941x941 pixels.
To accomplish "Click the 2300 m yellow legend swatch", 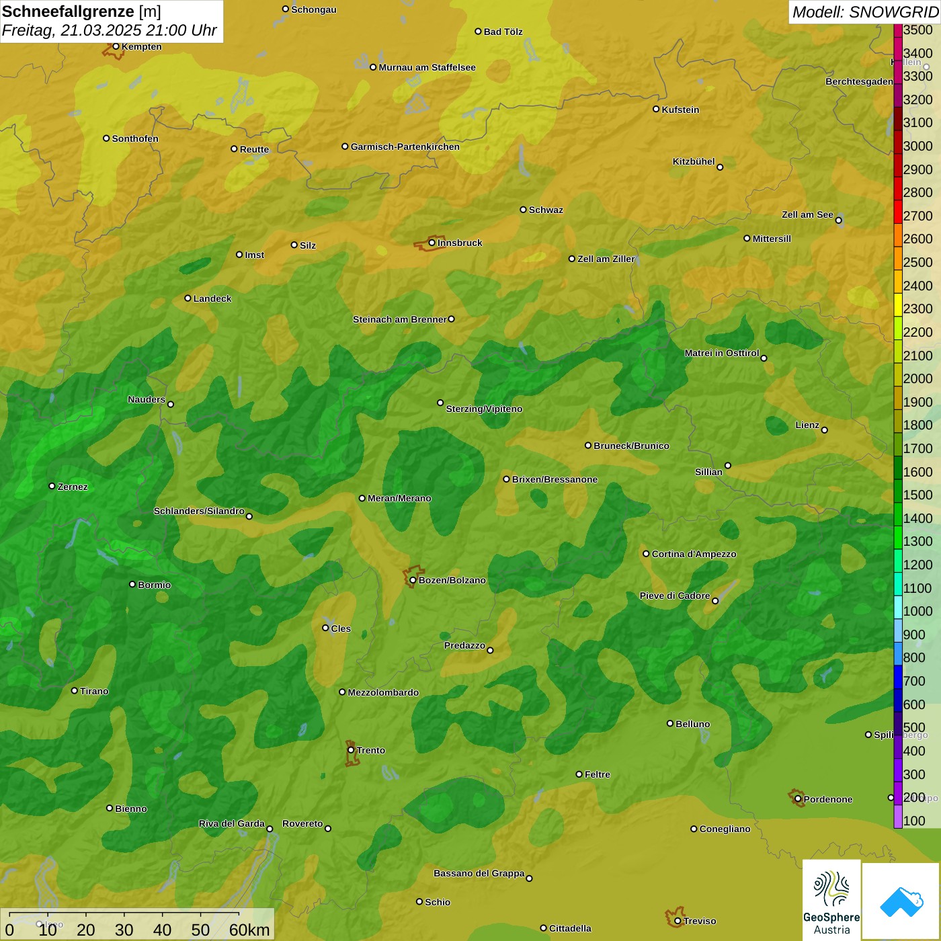I will (898, 304).
